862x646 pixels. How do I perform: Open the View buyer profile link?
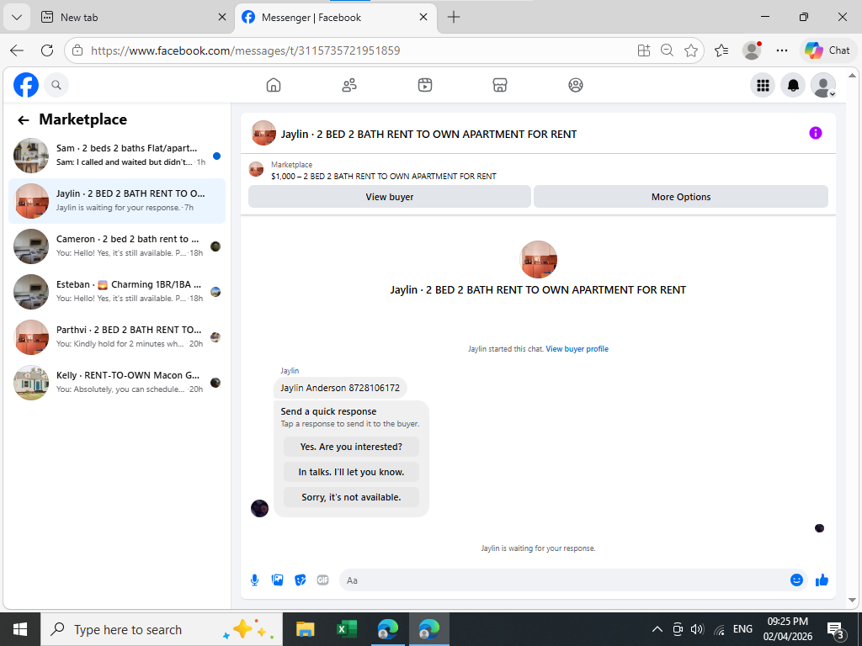[577, 349]
